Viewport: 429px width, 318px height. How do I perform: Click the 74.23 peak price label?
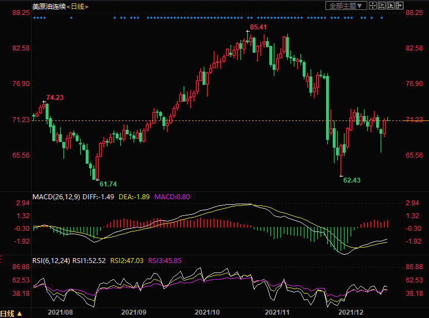pyautogui.click(x=55, y=98)
